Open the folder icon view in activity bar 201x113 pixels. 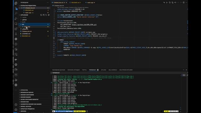click(16, 70)
